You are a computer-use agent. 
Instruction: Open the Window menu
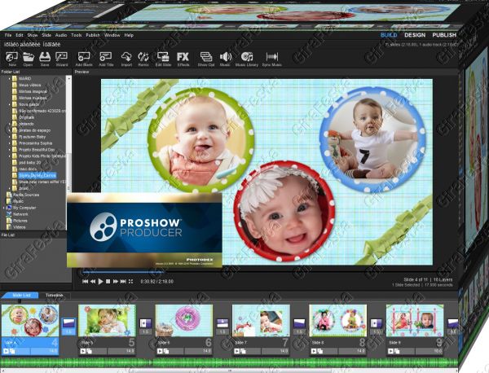point(112,35)
